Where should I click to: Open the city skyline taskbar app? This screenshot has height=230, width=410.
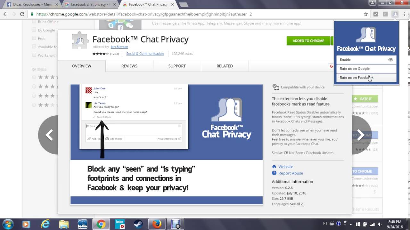[x=83, y=224]
